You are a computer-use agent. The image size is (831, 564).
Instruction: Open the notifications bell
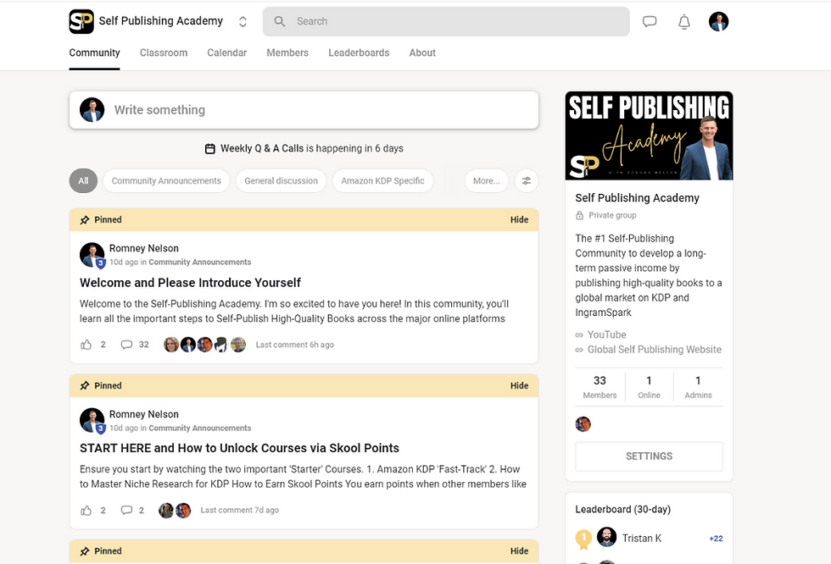[x=684, y=22]
